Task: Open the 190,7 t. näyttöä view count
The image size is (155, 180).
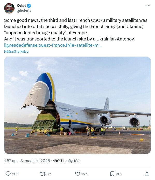Action: click(66, 161)
